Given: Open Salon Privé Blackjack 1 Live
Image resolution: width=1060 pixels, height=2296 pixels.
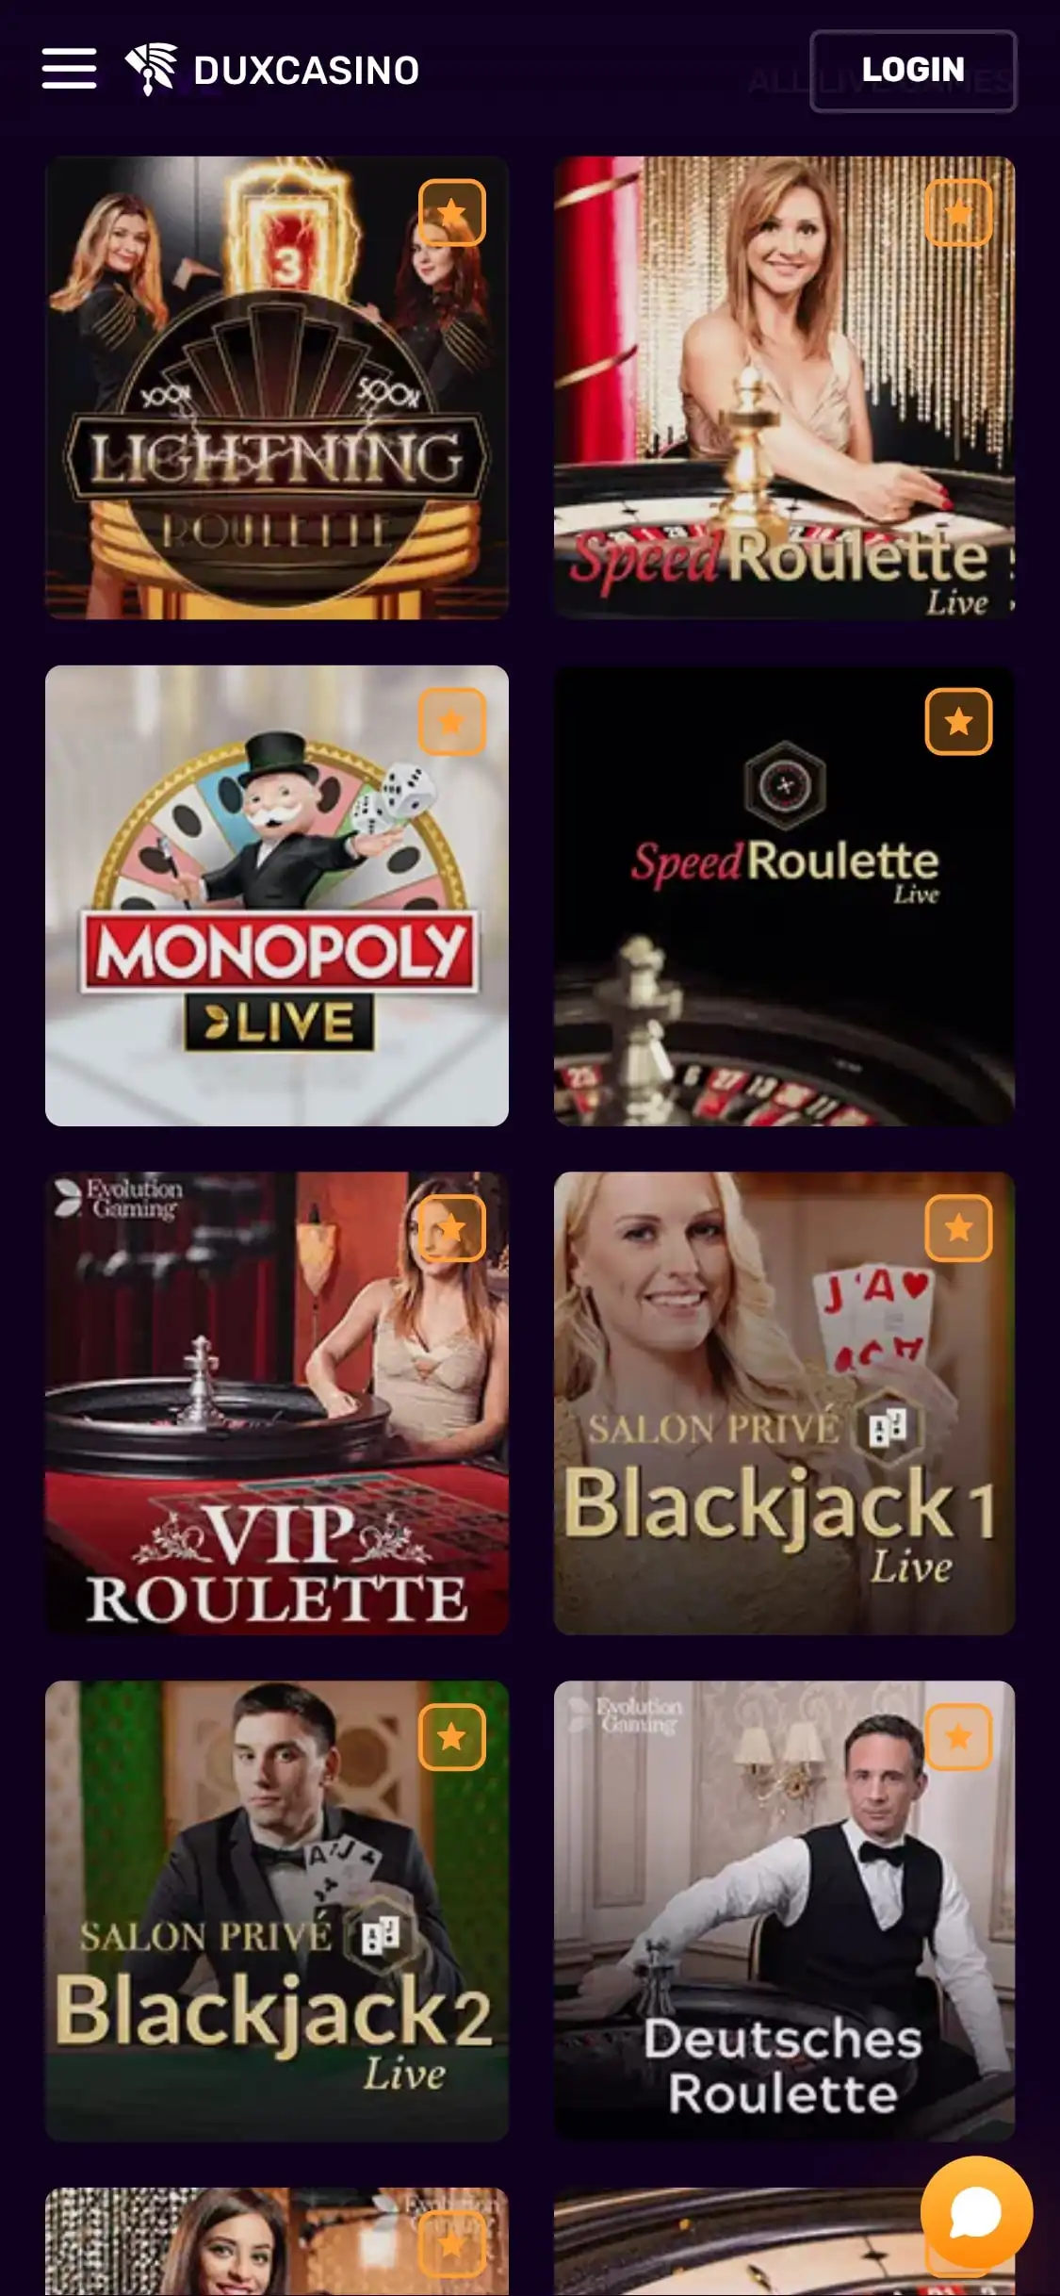Looking at the screenshot, I should click(784, 1403).
